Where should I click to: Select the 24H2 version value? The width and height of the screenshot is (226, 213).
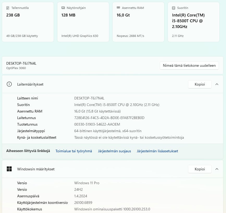[x=78, y=189]
